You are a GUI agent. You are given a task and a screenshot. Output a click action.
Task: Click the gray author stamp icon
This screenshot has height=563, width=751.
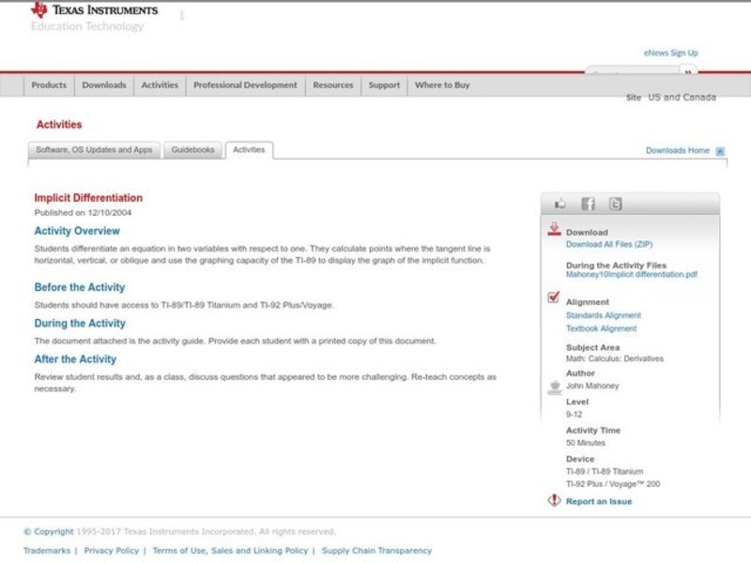554,386
